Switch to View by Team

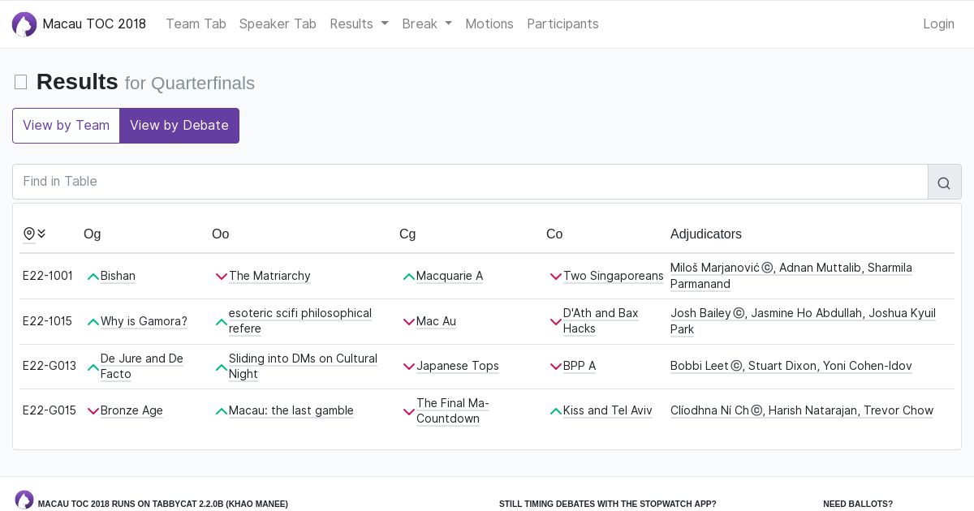coord(66,126)
